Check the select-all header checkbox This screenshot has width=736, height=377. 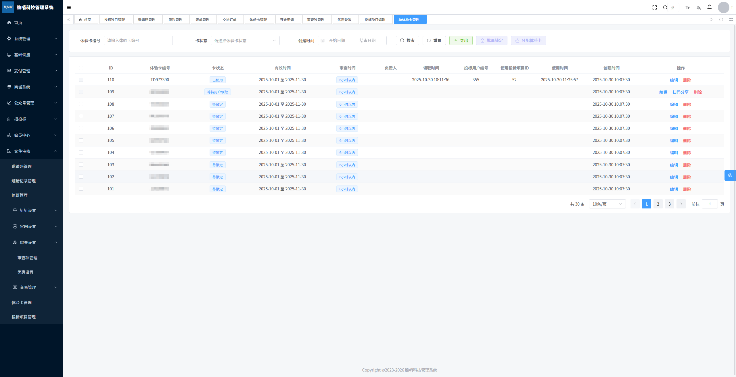81,68
